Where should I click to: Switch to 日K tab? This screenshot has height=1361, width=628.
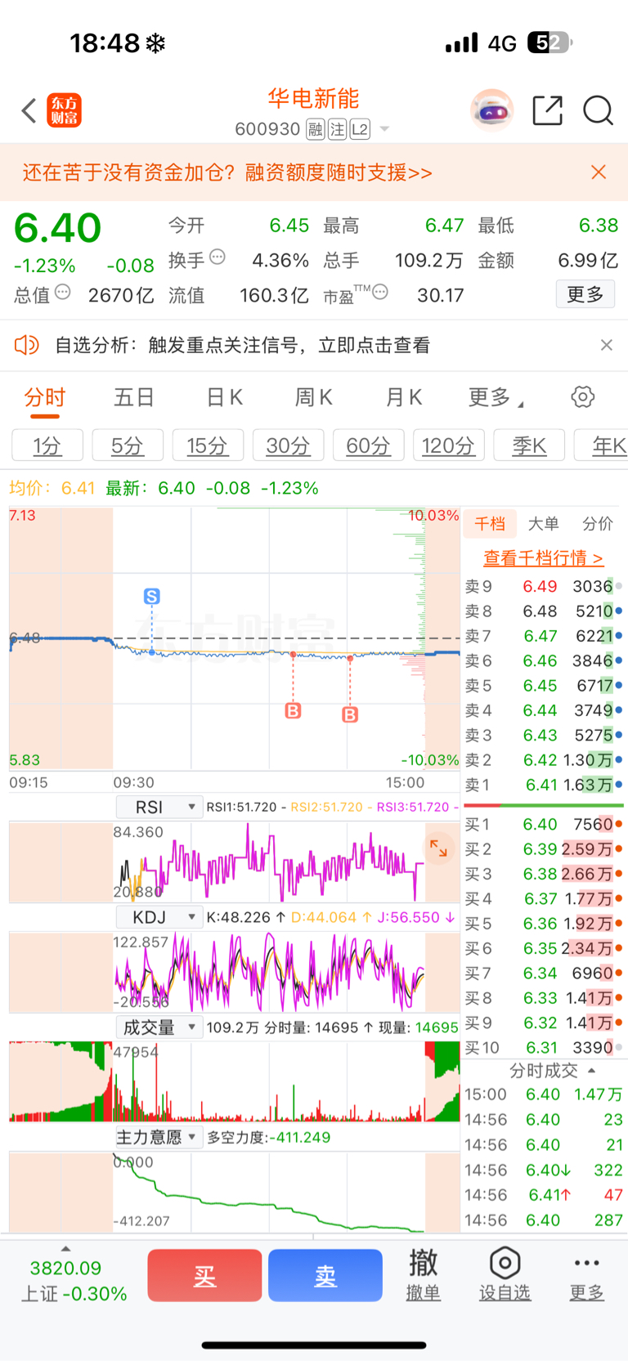tap(224, 397)
